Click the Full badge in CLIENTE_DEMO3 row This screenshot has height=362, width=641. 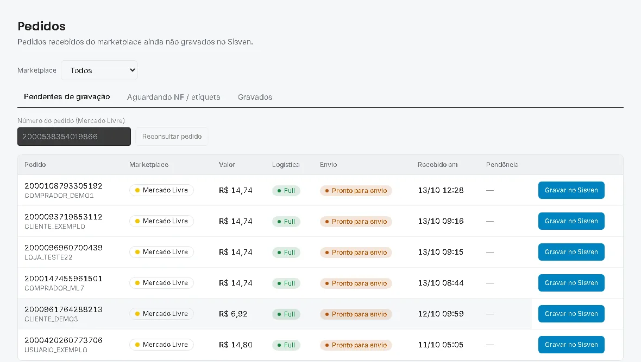click(x=286, y=314)
